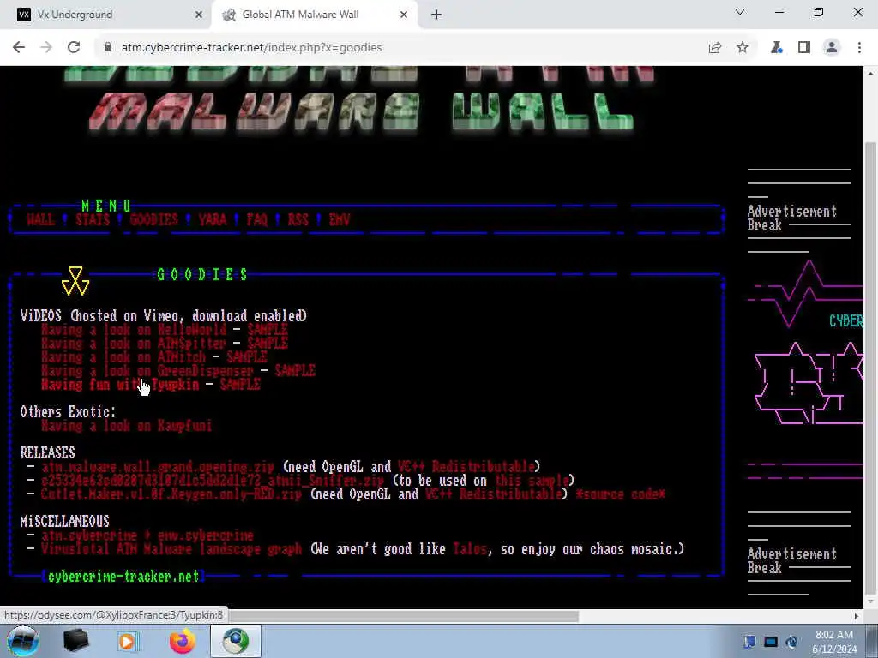This screenshot has width=878, height=658.
Task: Open the STATS menu link
Action: pos(93,219)
